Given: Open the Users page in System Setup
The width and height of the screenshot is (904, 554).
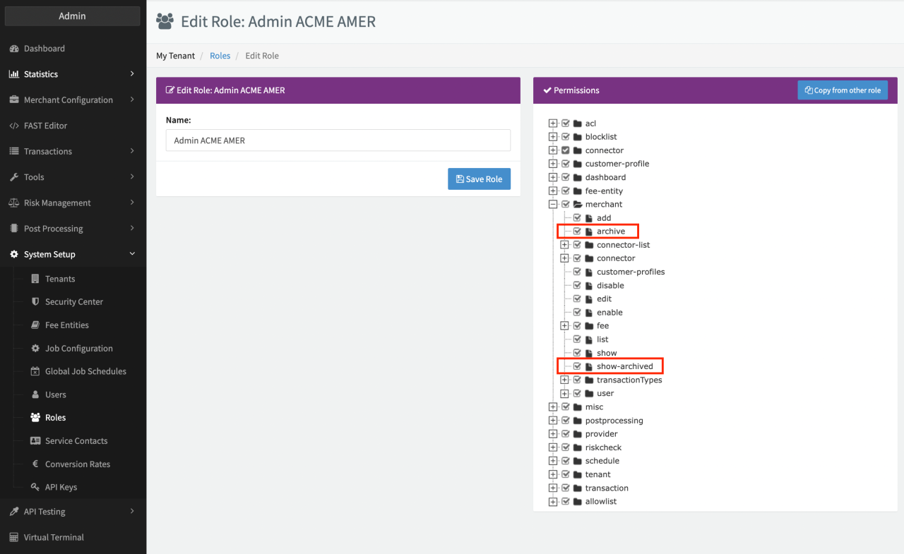Looking at the screenshot, I should pos(55,395).
